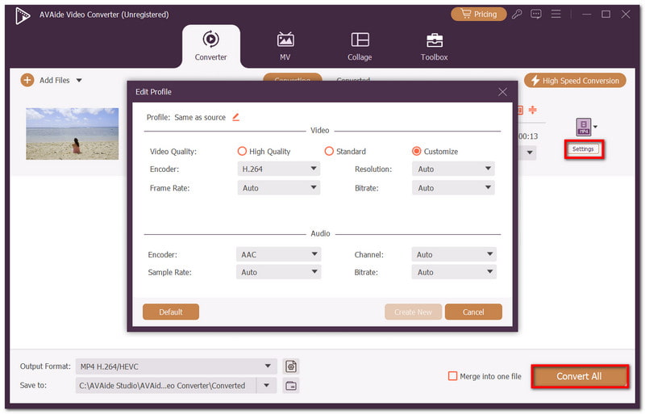Open the feedback chat bubble icon
The image size is (645, 414).
[536, 15]
